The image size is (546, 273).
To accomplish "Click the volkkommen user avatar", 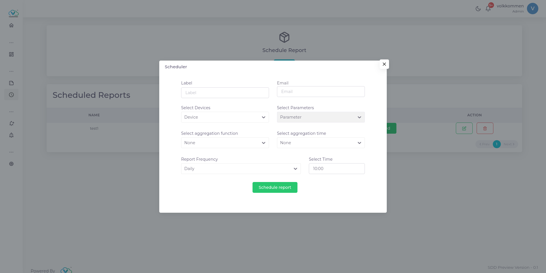I will tap(532, 9).
